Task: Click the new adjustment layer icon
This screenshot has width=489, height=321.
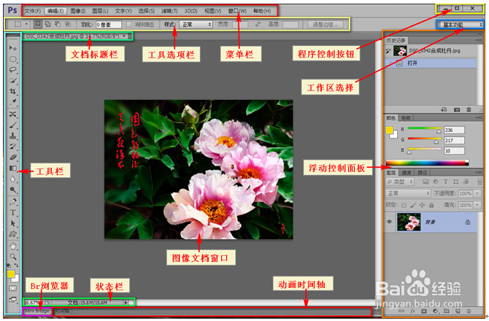Action: click(436, 311)
